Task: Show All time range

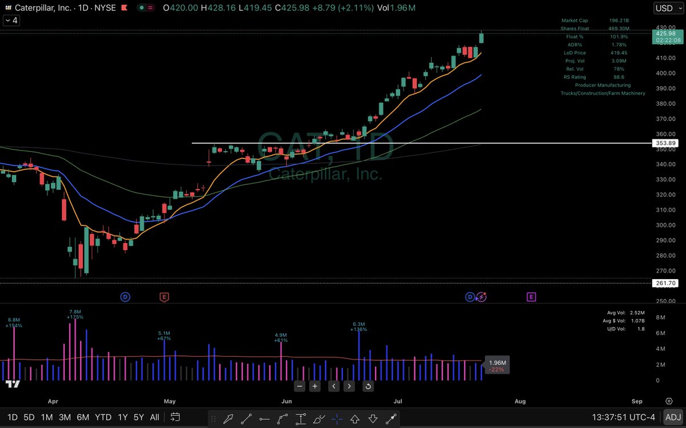Action: pyautogui.click(x=154, y=417)
